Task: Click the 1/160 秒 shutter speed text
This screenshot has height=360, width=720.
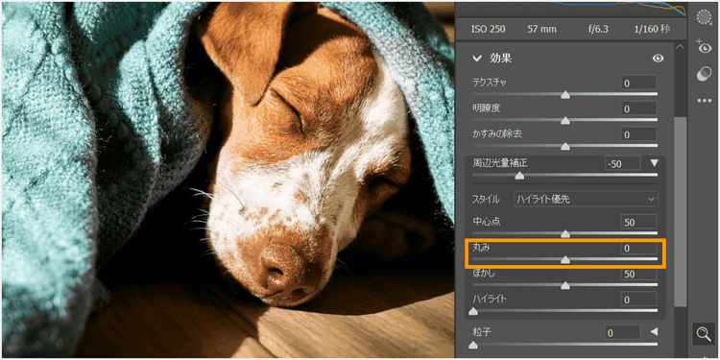Action: (652, 29)
